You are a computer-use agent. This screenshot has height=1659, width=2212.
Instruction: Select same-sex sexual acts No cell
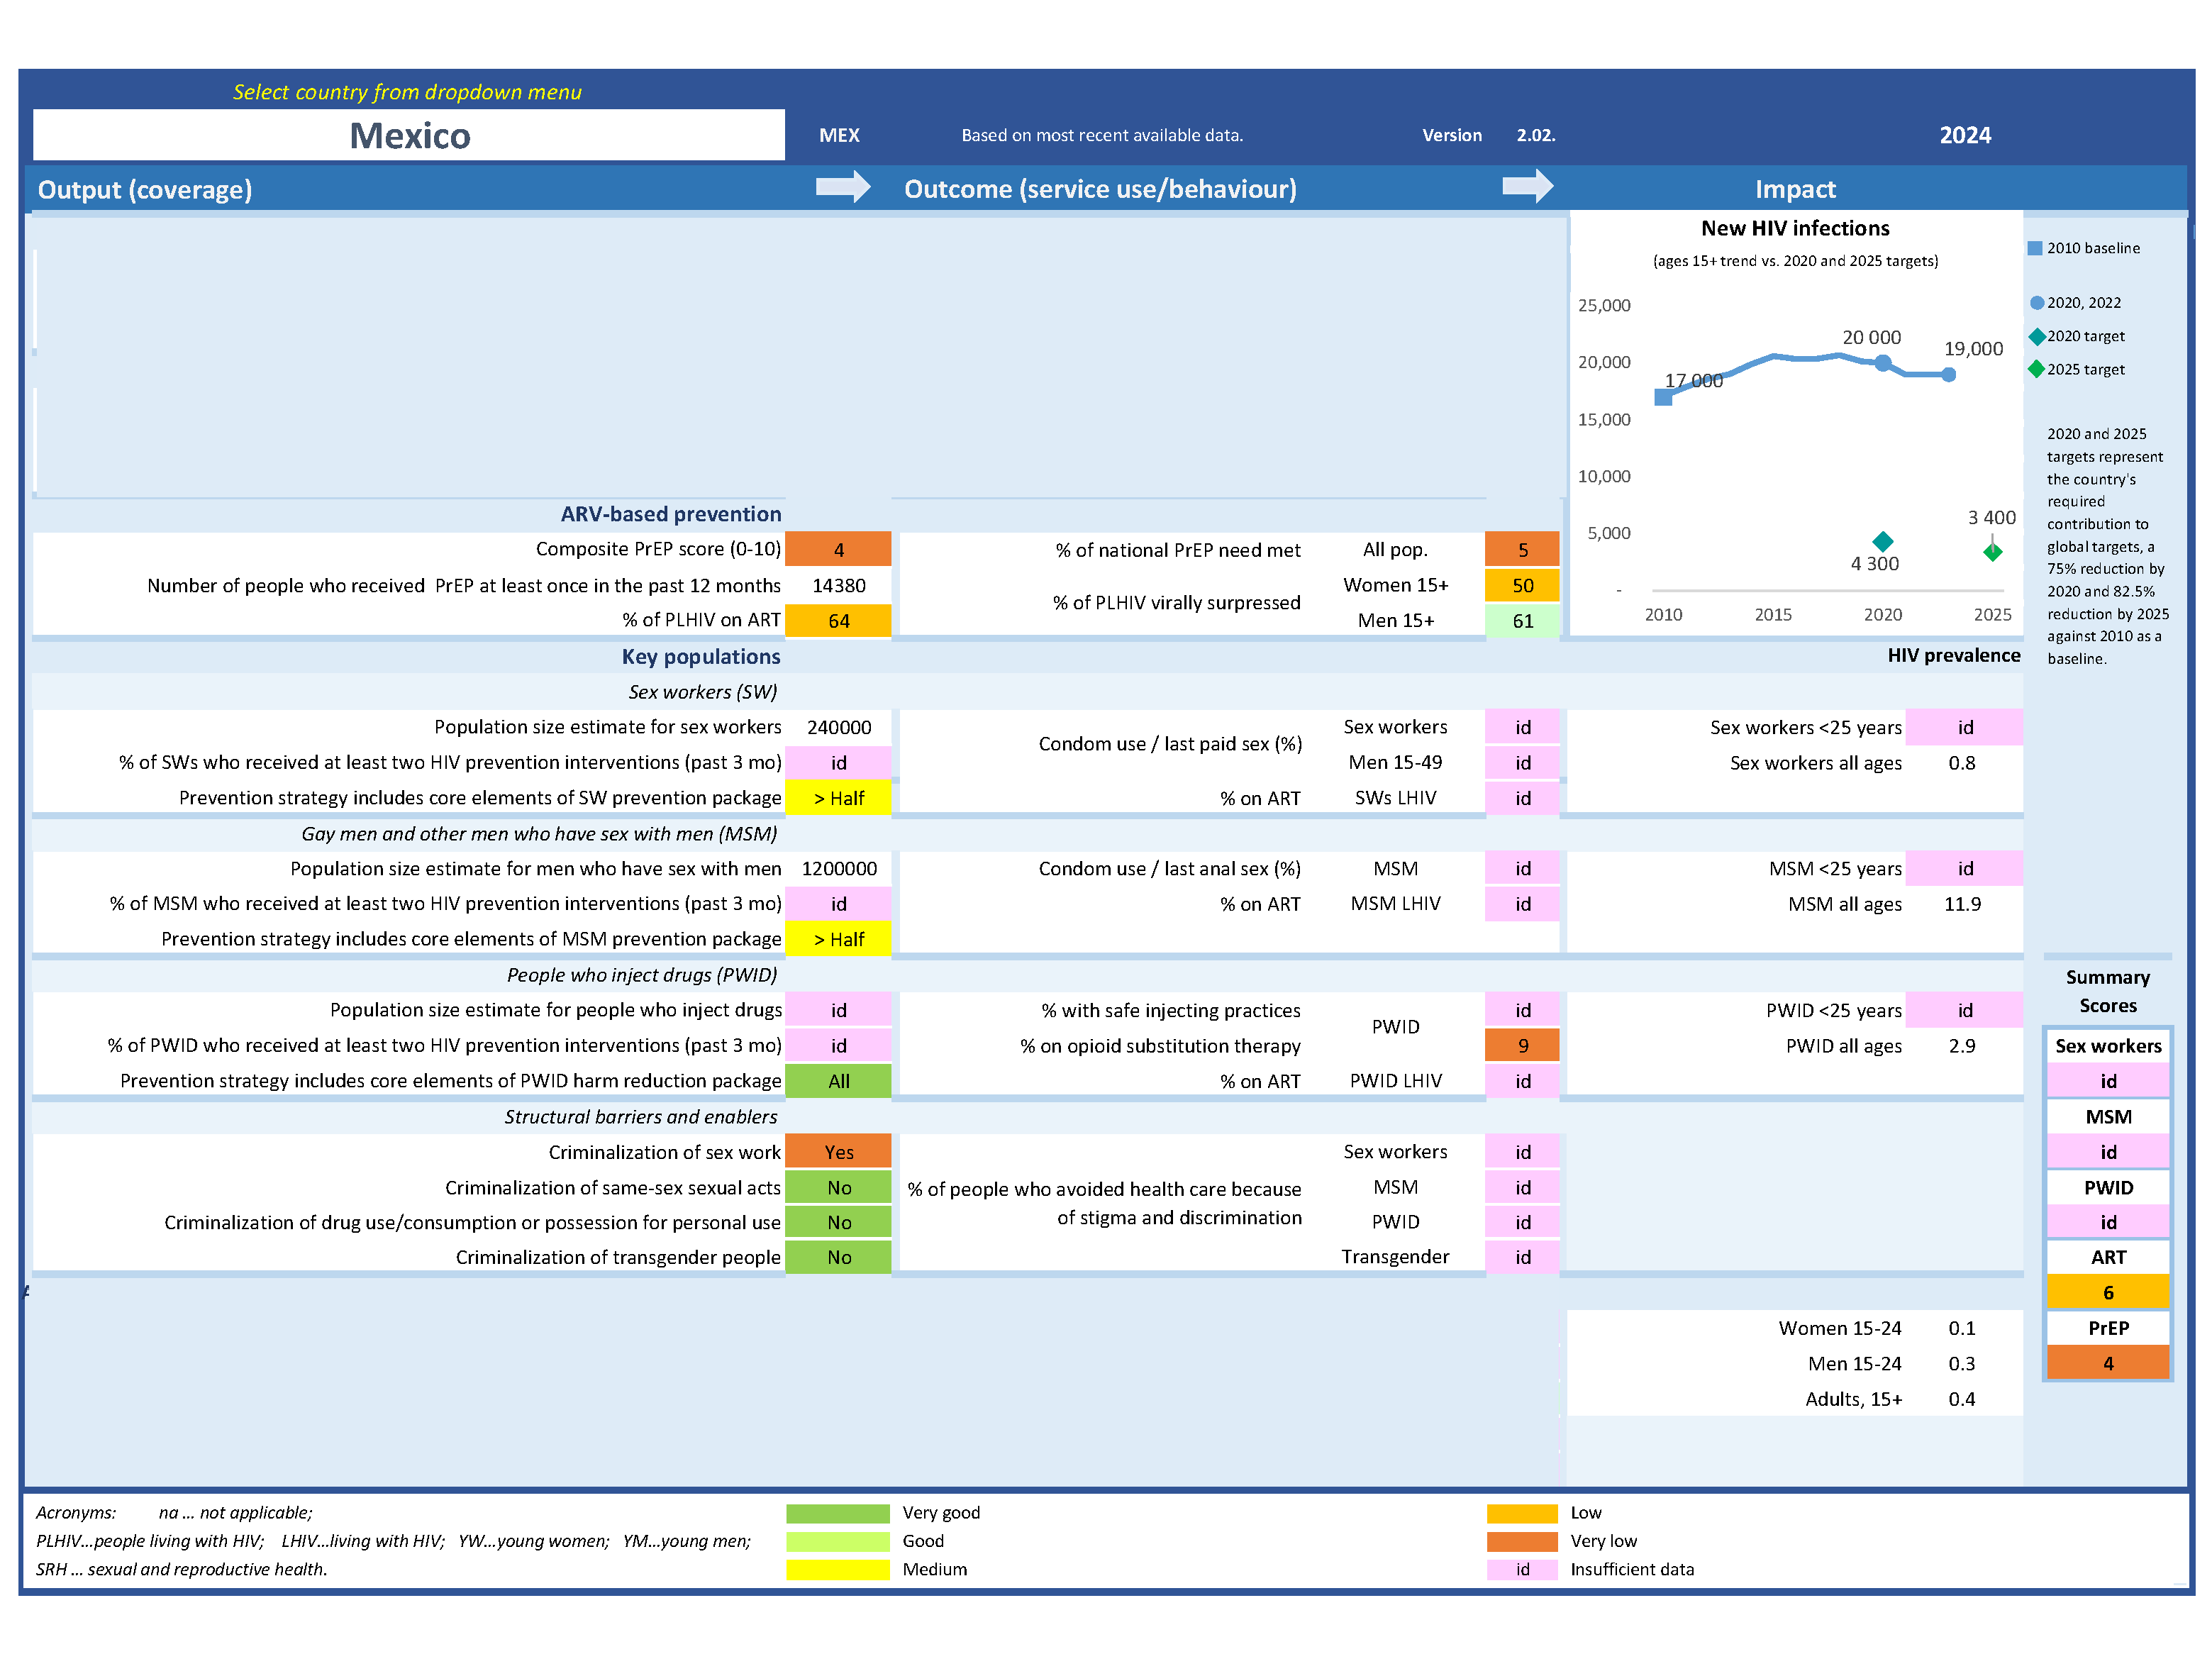[838, 1187]
